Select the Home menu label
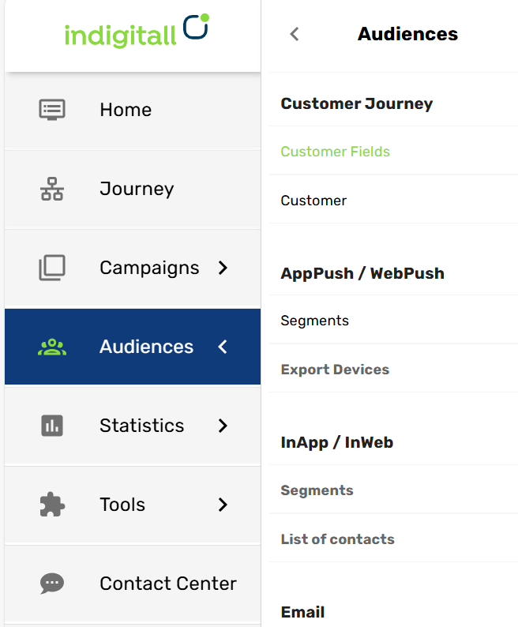This screenshot has width=518, height=627. pyautogui.click(x=126, y=110)
